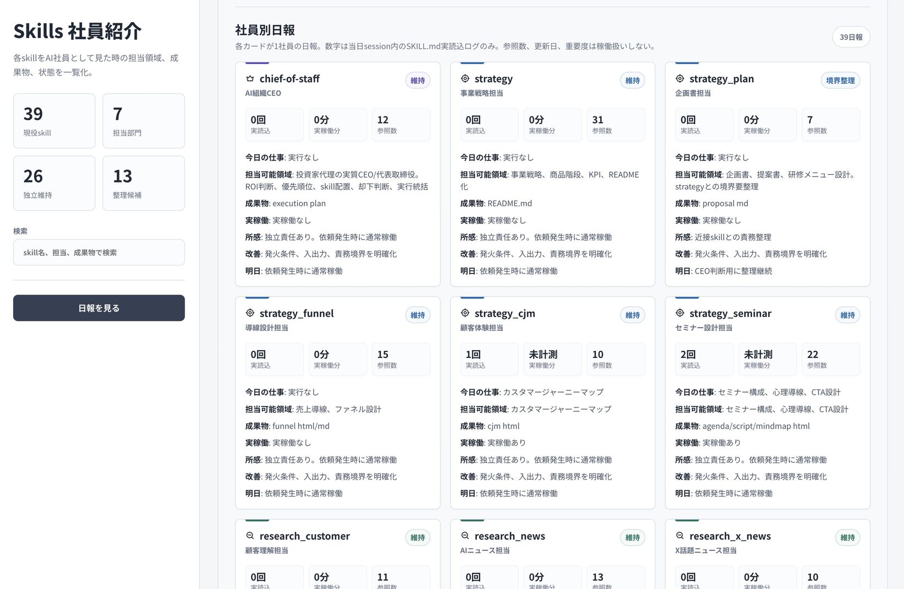Focus the skill search input field

pyautogui.click(x=99, y=253)
